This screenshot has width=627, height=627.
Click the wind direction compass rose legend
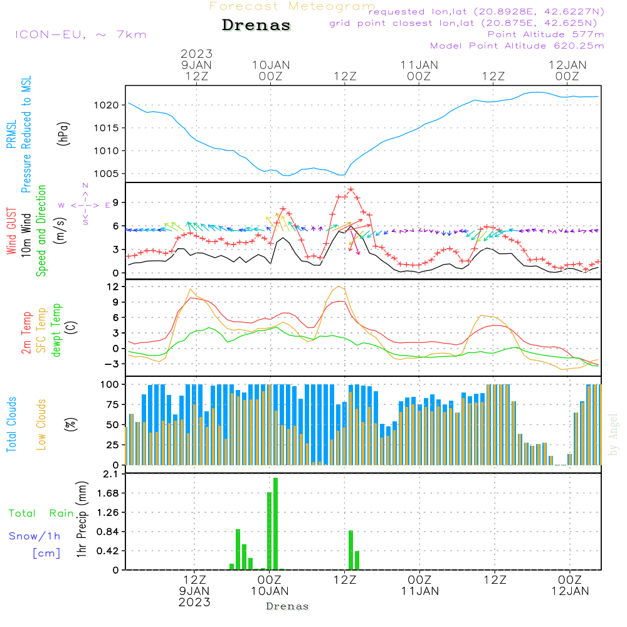pyautogui.click(x=85, y=205)
